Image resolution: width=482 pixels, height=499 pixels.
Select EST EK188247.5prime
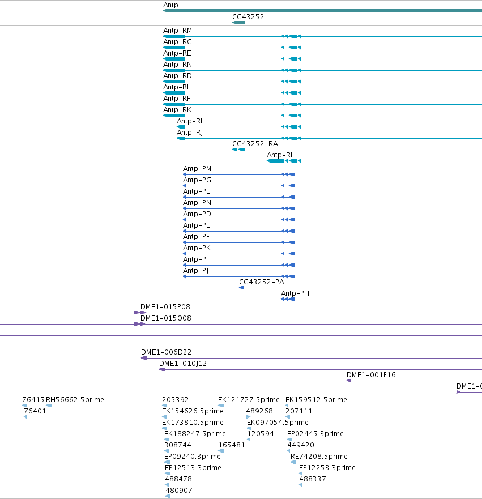tap(195, 434)
